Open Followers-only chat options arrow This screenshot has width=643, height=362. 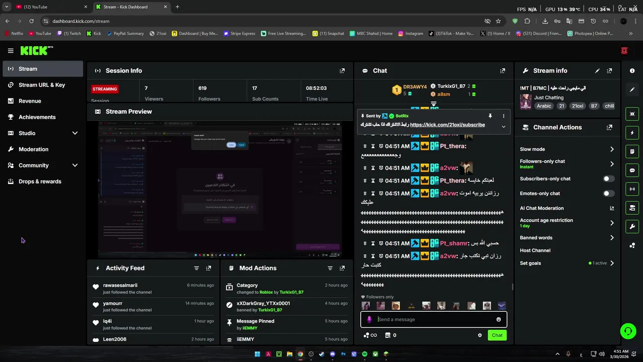tap(612, 164)
